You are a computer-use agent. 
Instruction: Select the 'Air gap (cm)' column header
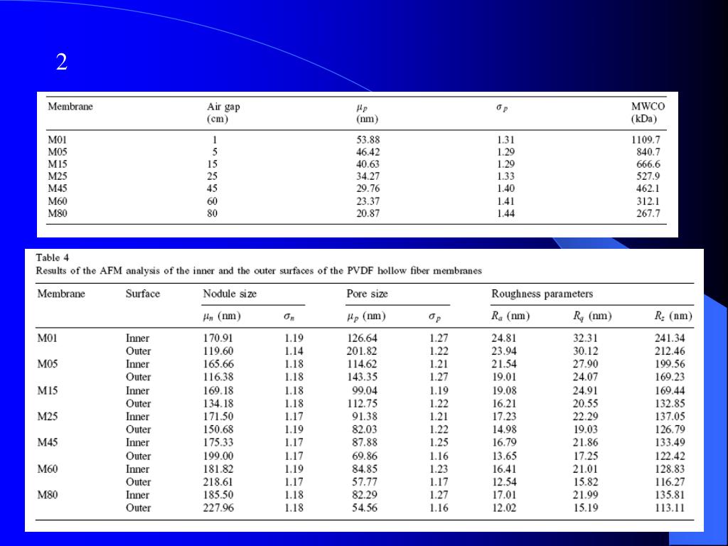coord(223,113)
